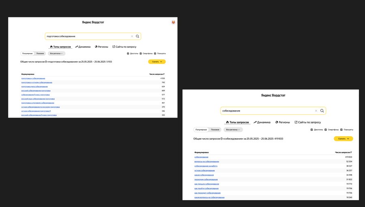Open the query link in the 31 822 row

[x=206, y=179]
